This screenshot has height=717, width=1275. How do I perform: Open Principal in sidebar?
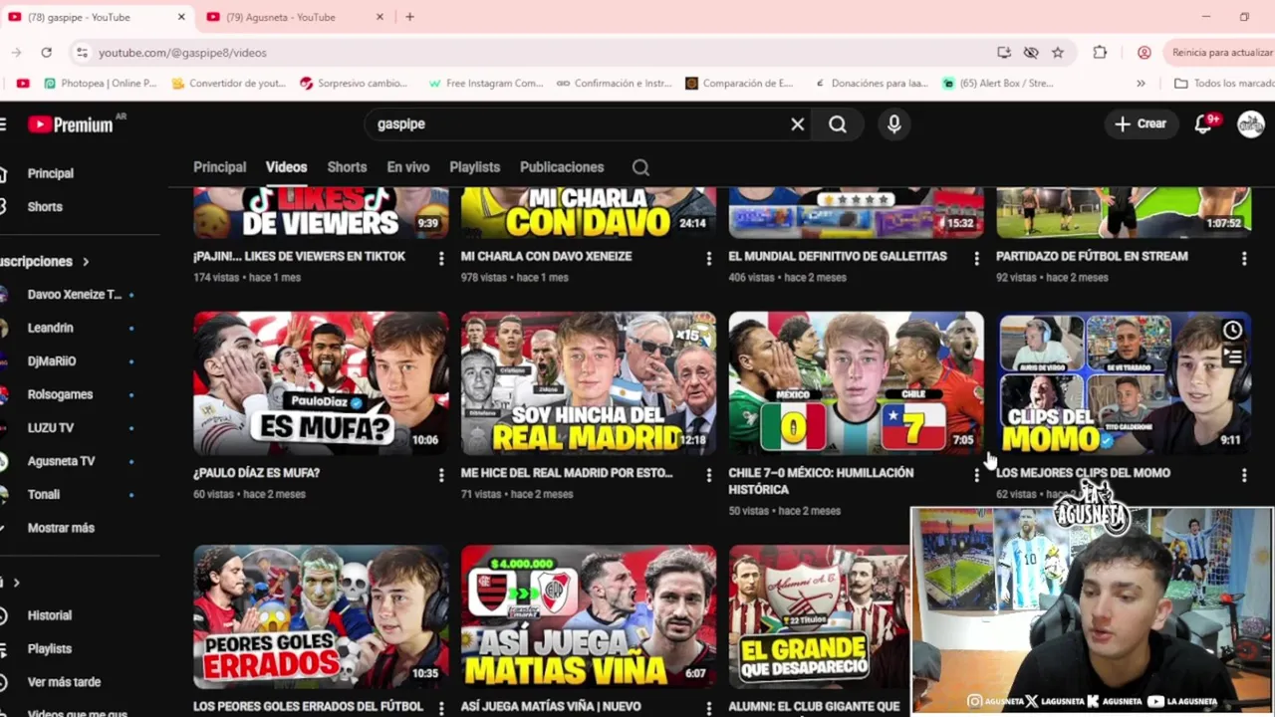[x=50, y=173]
